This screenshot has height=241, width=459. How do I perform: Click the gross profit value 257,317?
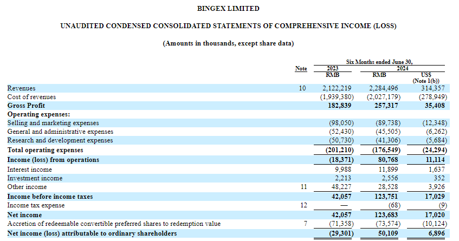point(386,106)
